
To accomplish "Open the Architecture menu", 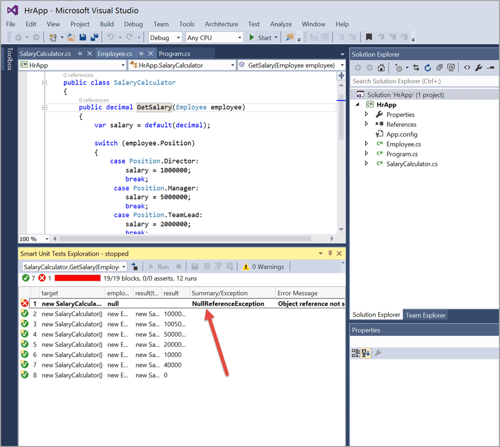I will [221, 24].
